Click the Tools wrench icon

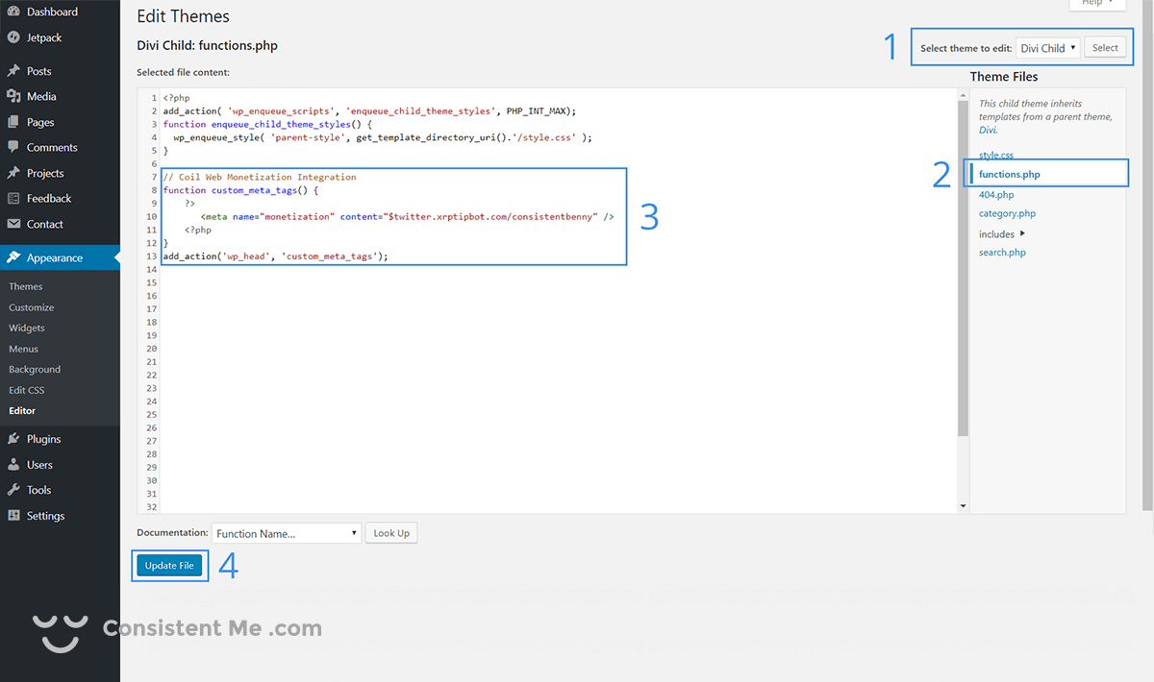[x=13, y=490]
